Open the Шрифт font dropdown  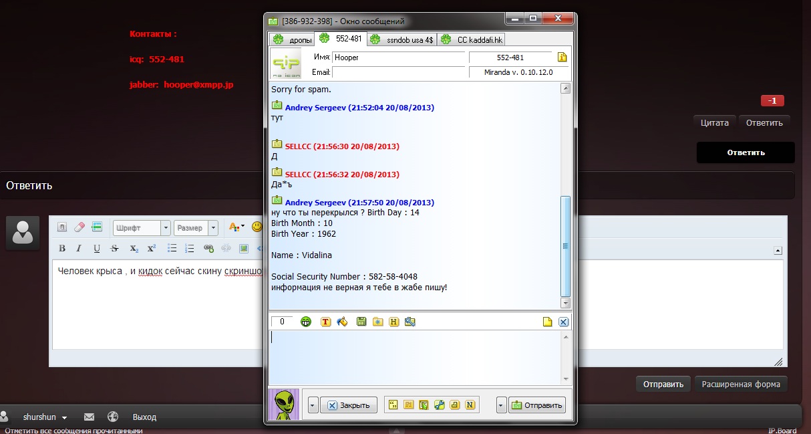[142, 228]
